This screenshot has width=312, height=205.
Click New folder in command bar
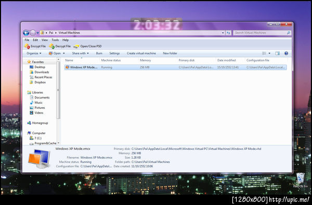point(170,54)
